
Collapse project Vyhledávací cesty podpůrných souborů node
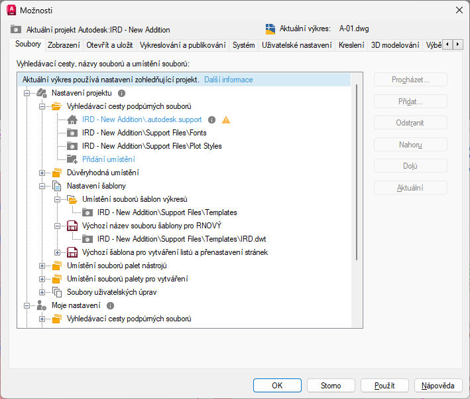42,106
